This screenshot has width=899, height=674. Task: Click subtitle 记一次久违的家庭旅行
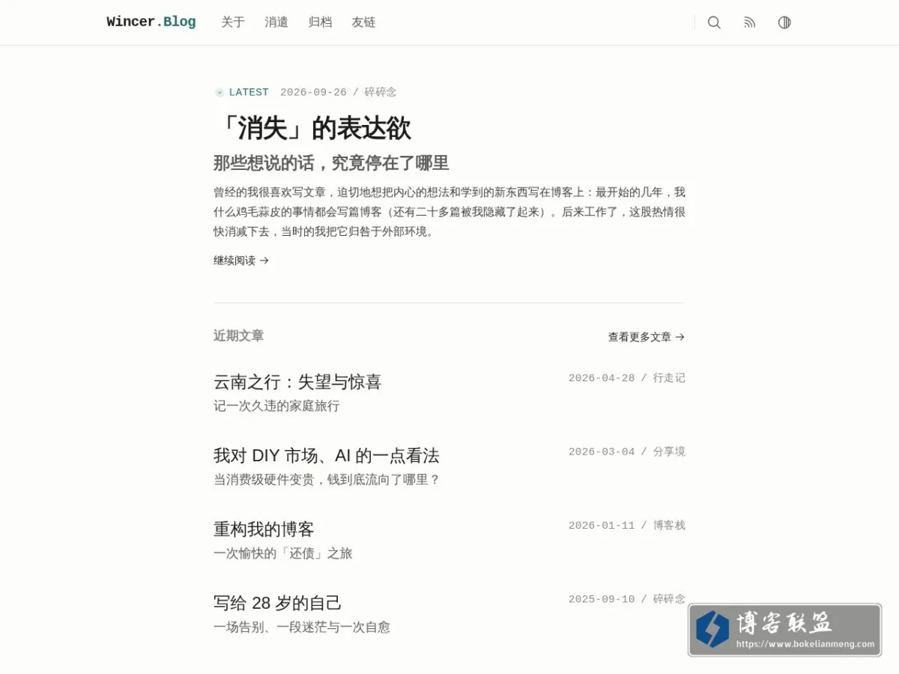click(276, 406)
